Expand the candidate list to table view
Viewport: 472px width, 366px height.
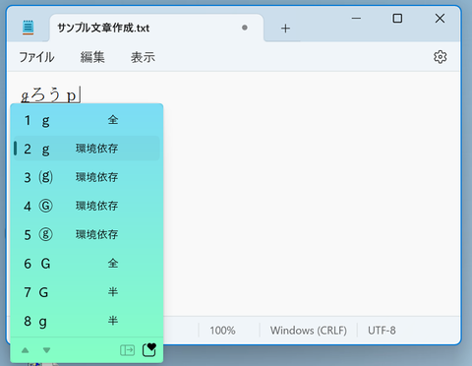(127, 350)
